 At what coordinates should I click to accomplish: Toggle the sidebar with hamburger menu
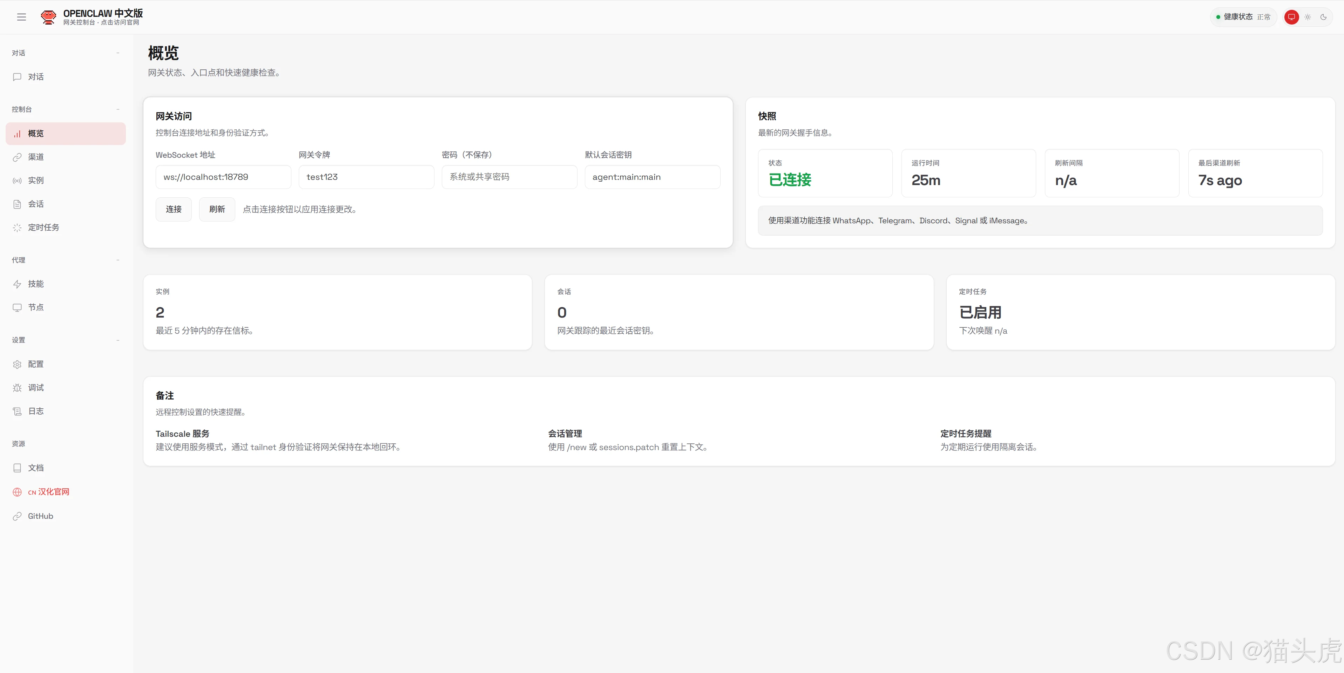coord(21,17)
